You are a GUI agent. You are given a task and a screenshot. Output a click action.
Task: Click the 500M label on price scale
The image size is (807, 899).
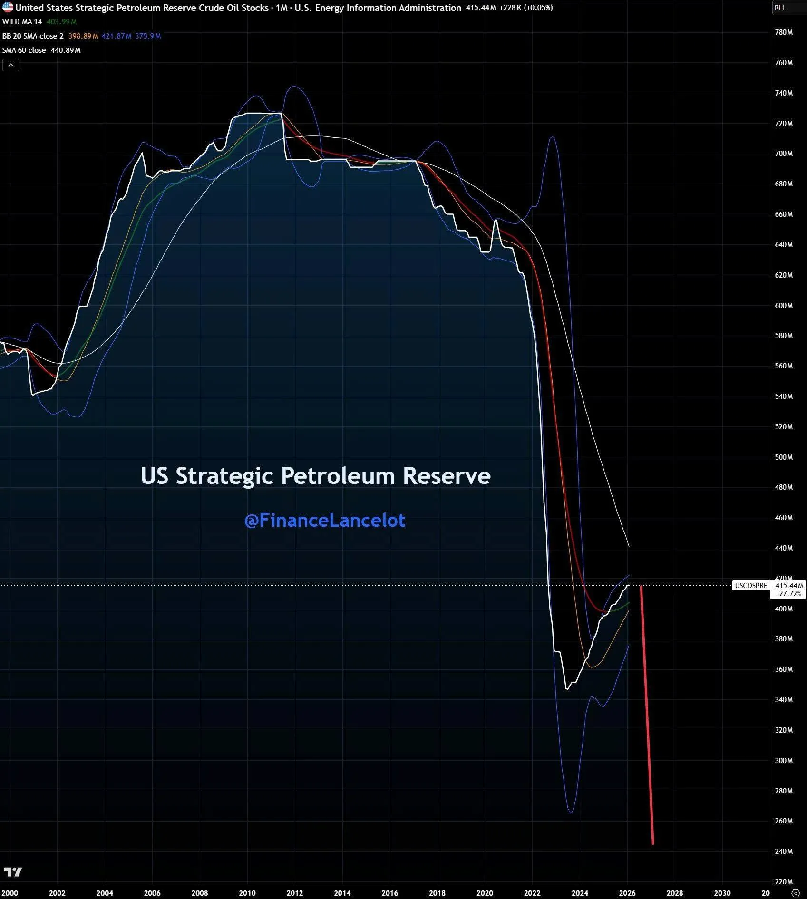784,457
